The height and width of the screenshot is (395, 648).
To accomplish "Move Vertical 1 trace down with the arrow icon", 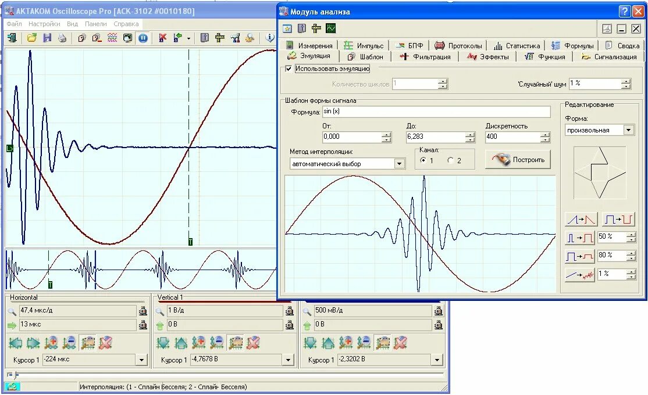I will (163, 343).
